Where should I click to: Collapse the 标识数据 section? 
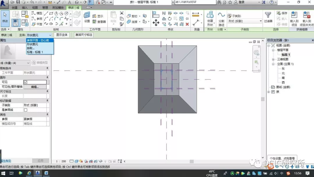coord(47,101)
